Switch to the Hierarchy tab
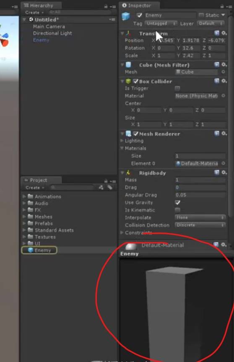The height and width of the screenshot is (362, 234). [x=41, y=5]
